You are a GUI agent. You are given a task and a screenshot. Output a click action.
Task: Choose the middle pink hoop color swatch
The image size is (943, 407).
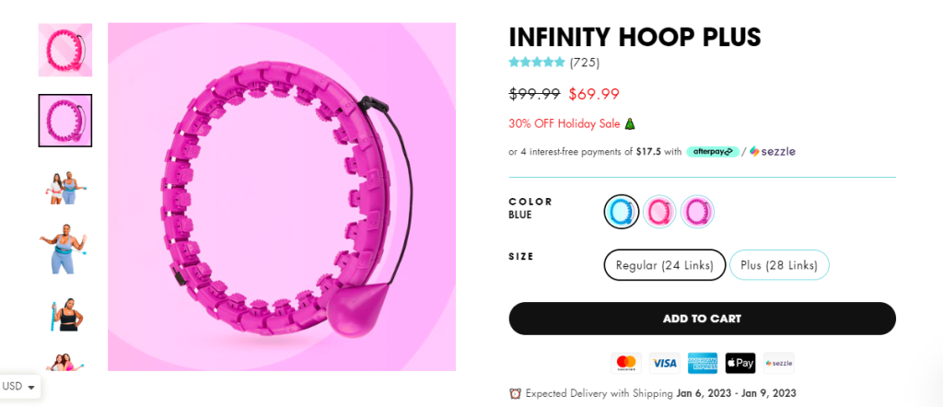(659, 212)
